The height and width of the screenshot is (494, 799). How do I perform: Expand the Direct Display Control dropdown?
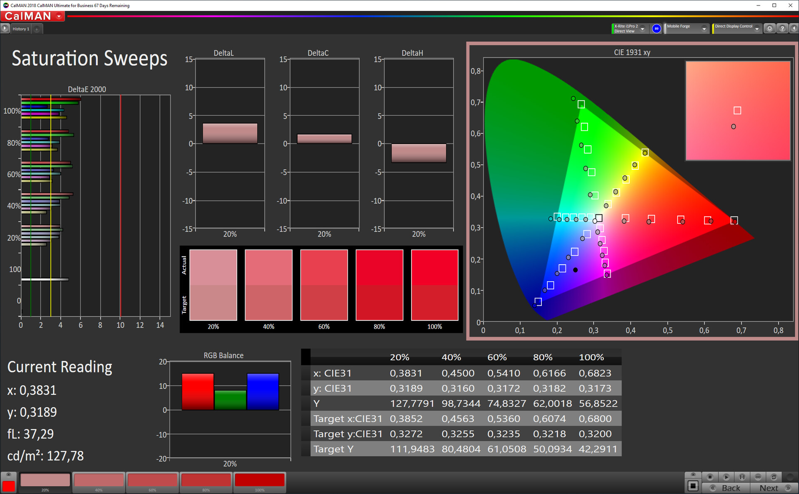[757, 29]
